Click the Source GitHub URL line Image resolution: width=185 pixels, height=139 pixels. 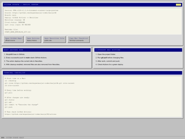pos(30,13)
